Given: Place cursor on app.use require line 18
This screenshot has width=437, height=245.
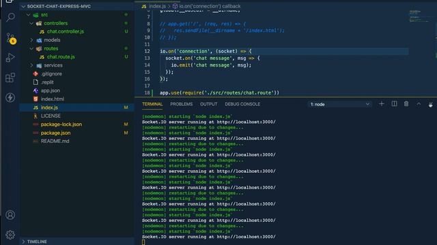Looking at the screenshot, I should (219, 93).
